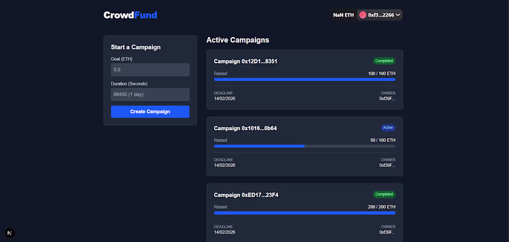Click the wallet avatar icon
The width and height of the screenshot is (509, 242).
click(x=363, y=15)
